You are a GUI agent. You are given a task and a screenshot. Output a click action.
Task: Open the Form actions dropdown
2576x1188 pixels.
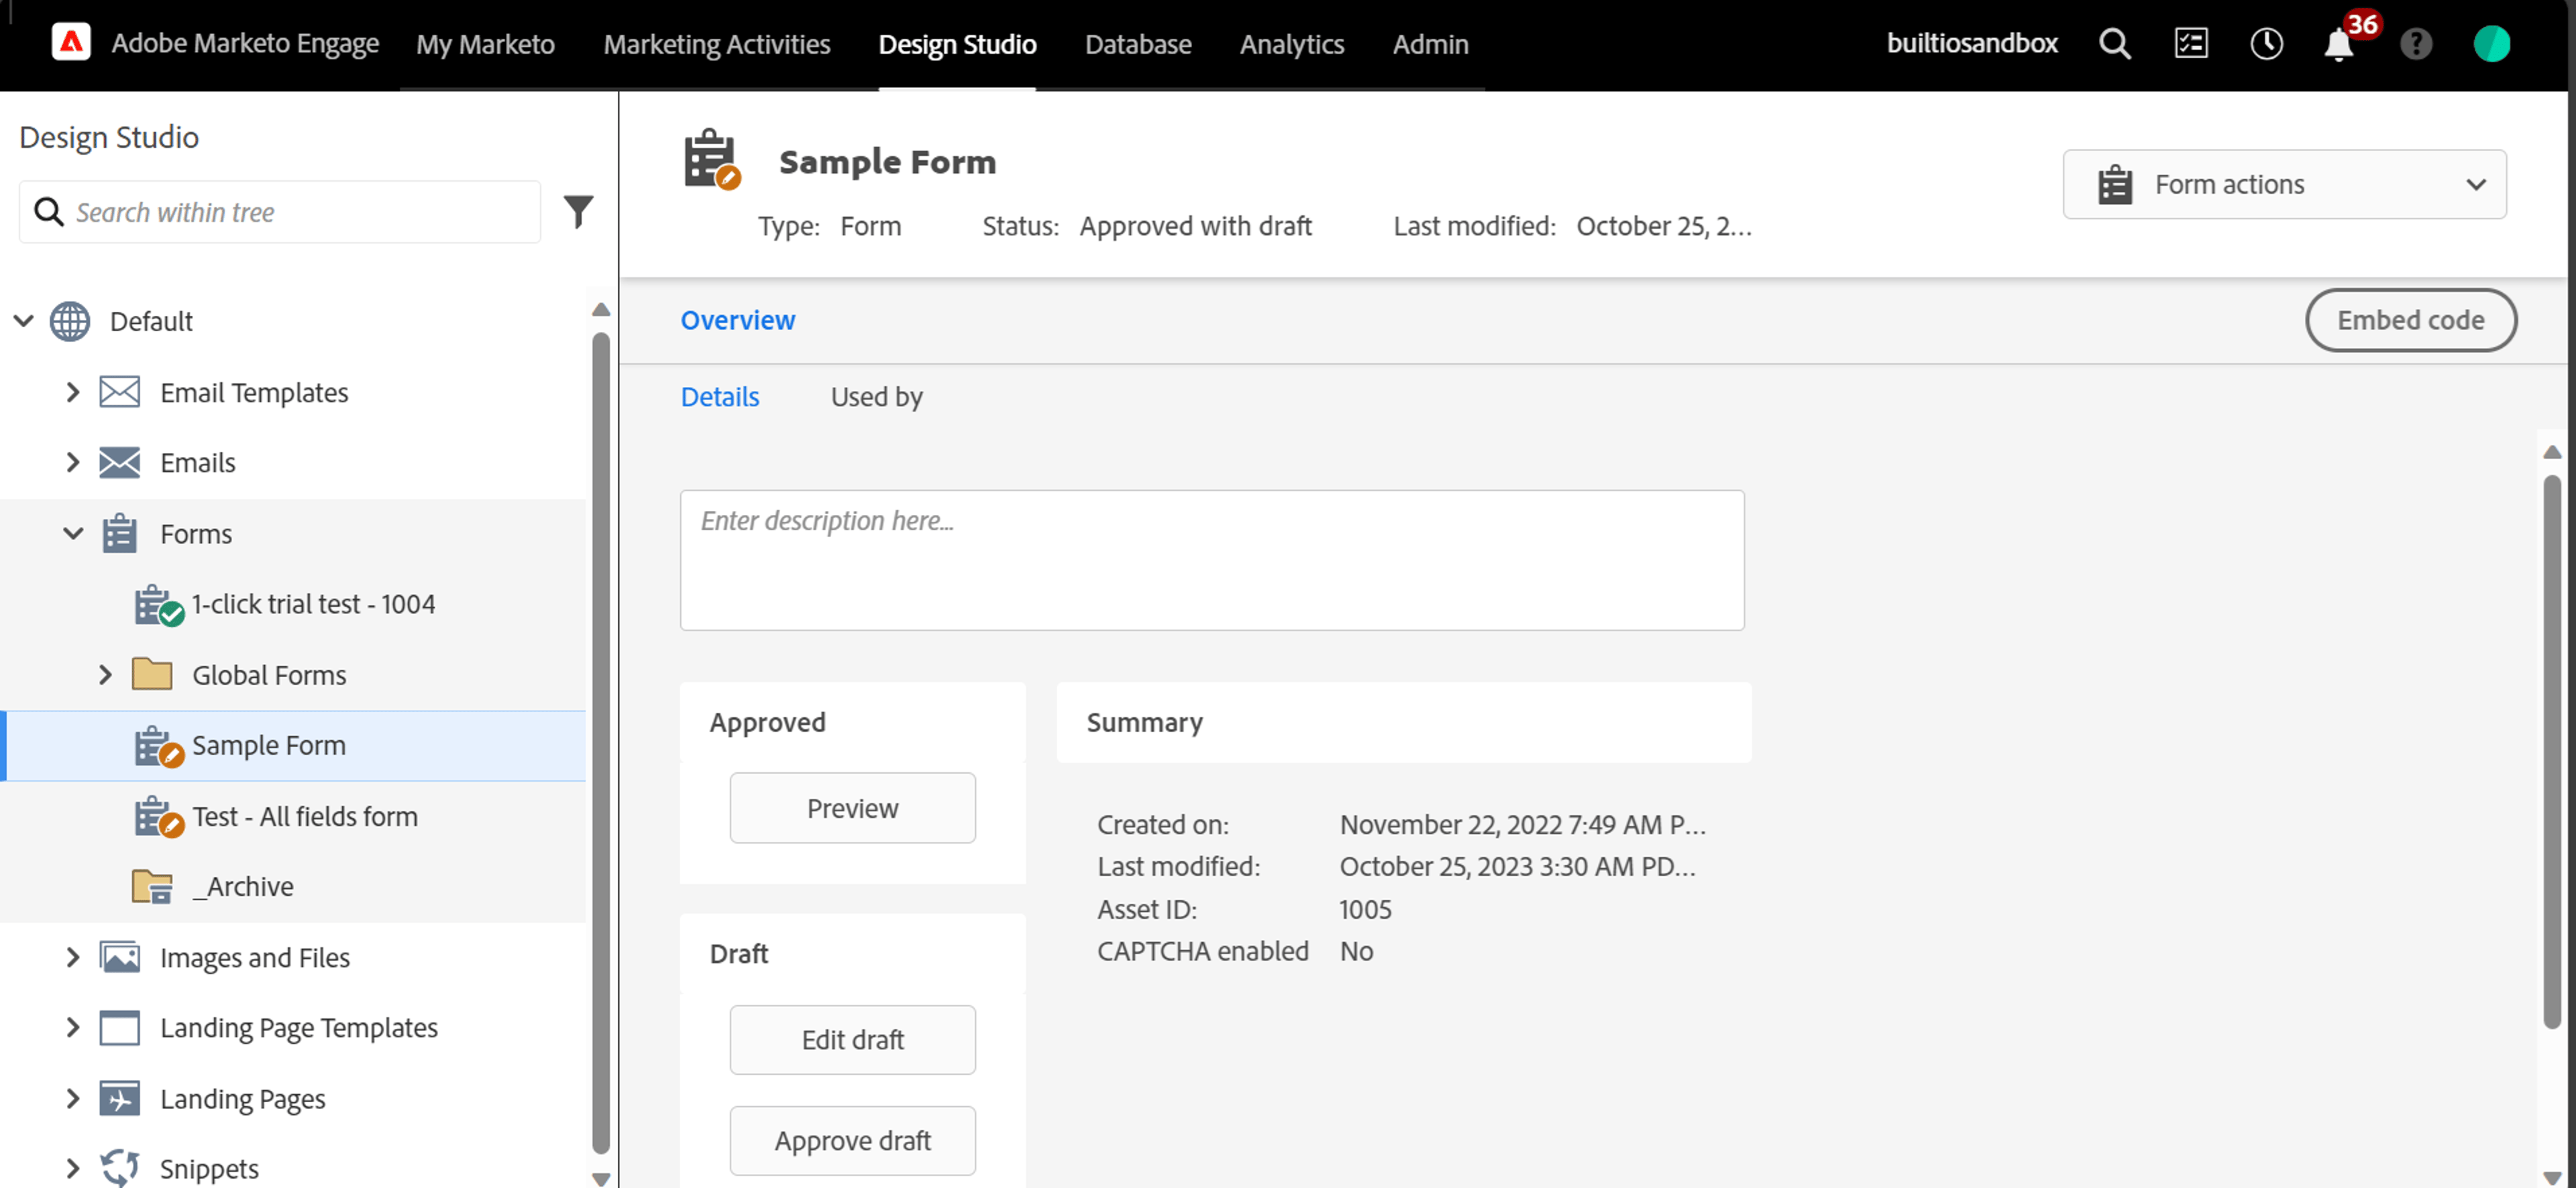[2284, 184]
